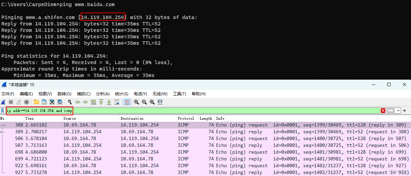Viewport: 411px width, 176px height.
Task: Sort packets by the Length column header
Action: [x=206, y=118]
